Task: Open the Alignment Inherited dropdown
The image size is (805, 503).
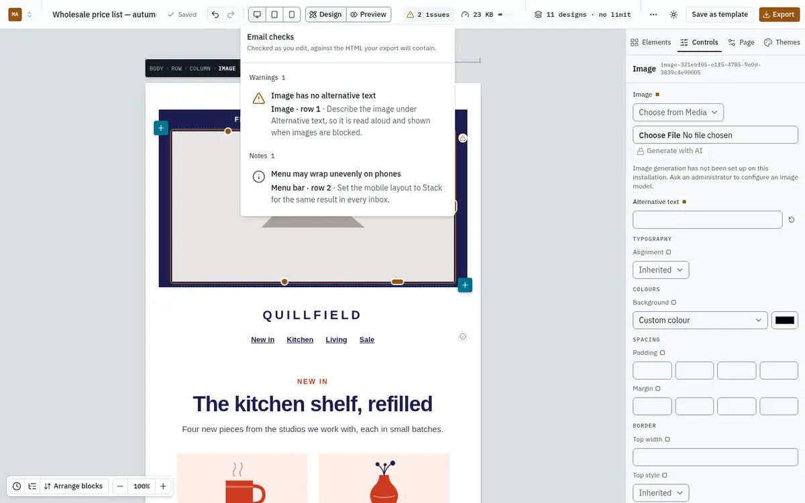Action: click(661, 270)
